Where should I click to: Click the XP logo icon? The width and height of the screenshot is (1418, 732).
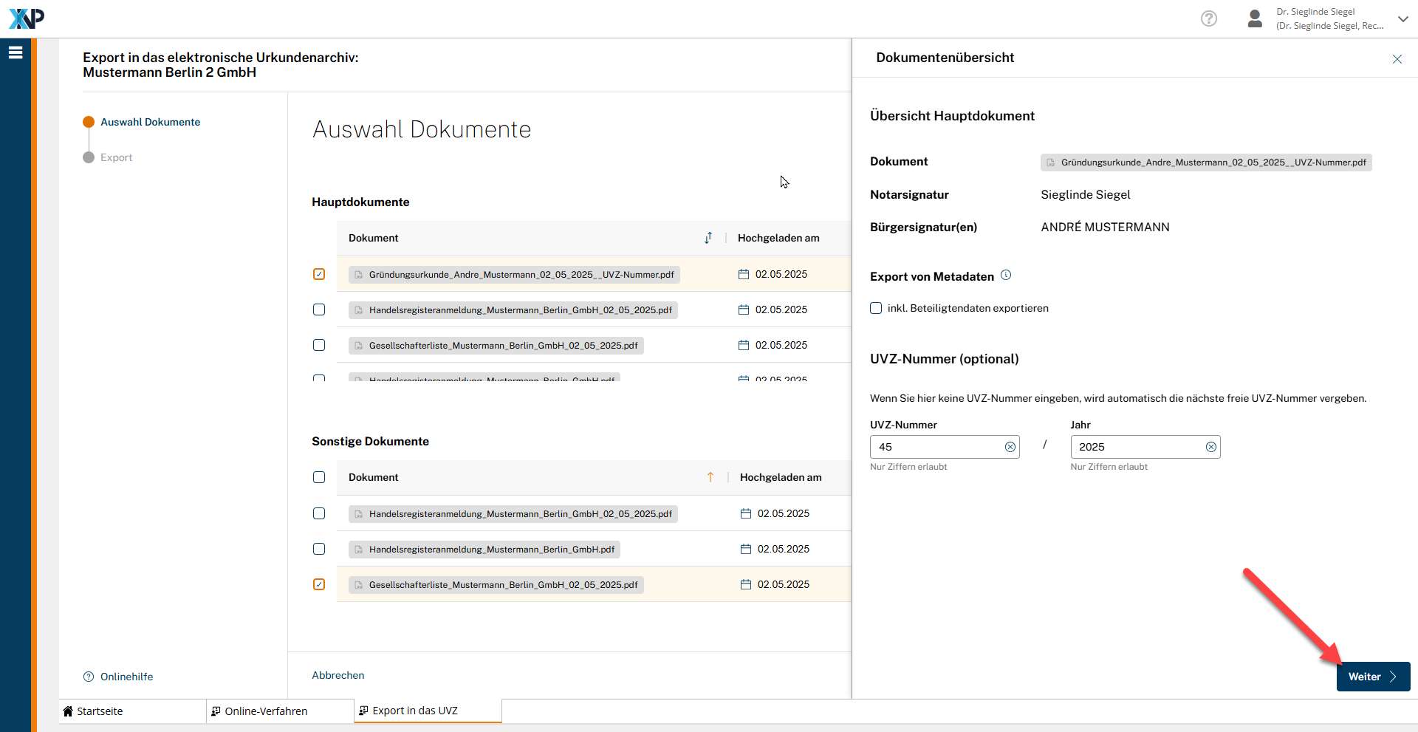(x=27, y=18)
